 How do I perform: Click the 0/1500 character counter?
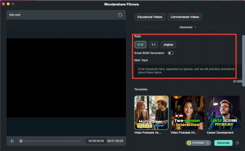[x=238, y=81]
